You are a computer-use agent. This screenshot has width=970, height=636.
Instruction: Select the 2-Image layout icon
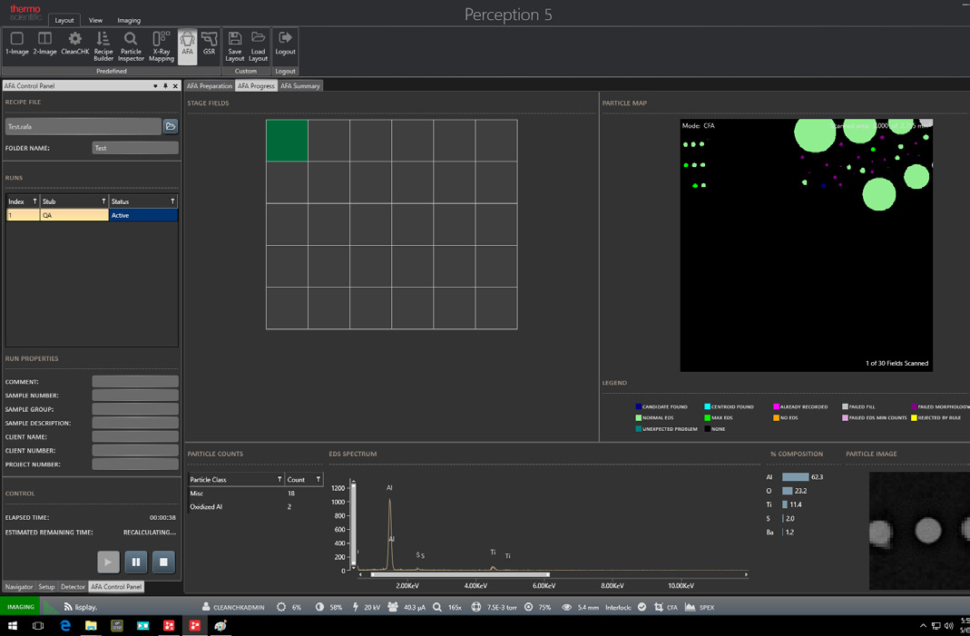coord(44,44)
